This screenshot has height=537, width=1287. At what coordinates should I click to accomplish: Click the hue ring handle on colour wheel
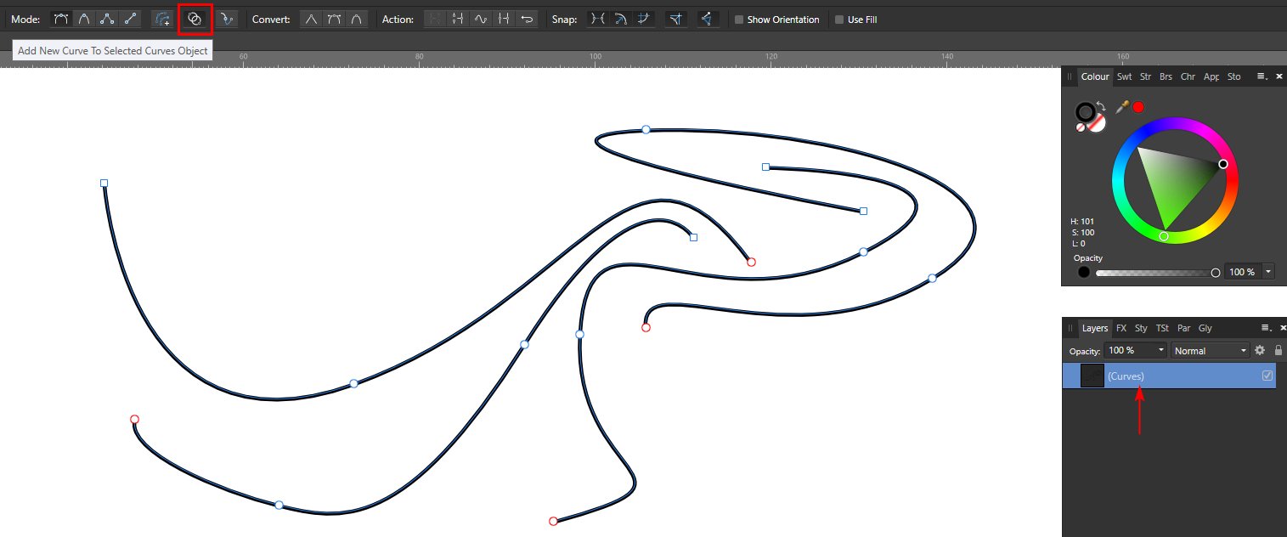1223,164
